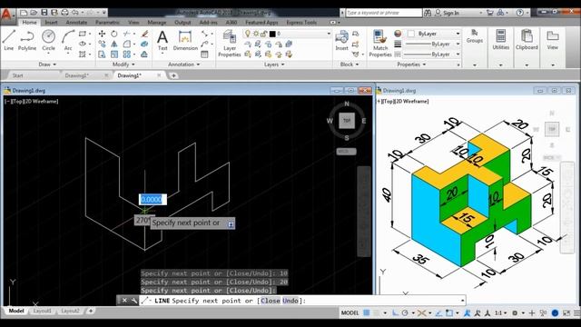This screenshot has height=327, width=581.
Task: Click the Plot (print) icon in quick access toolbar
Action: click(x=64, y=13)
